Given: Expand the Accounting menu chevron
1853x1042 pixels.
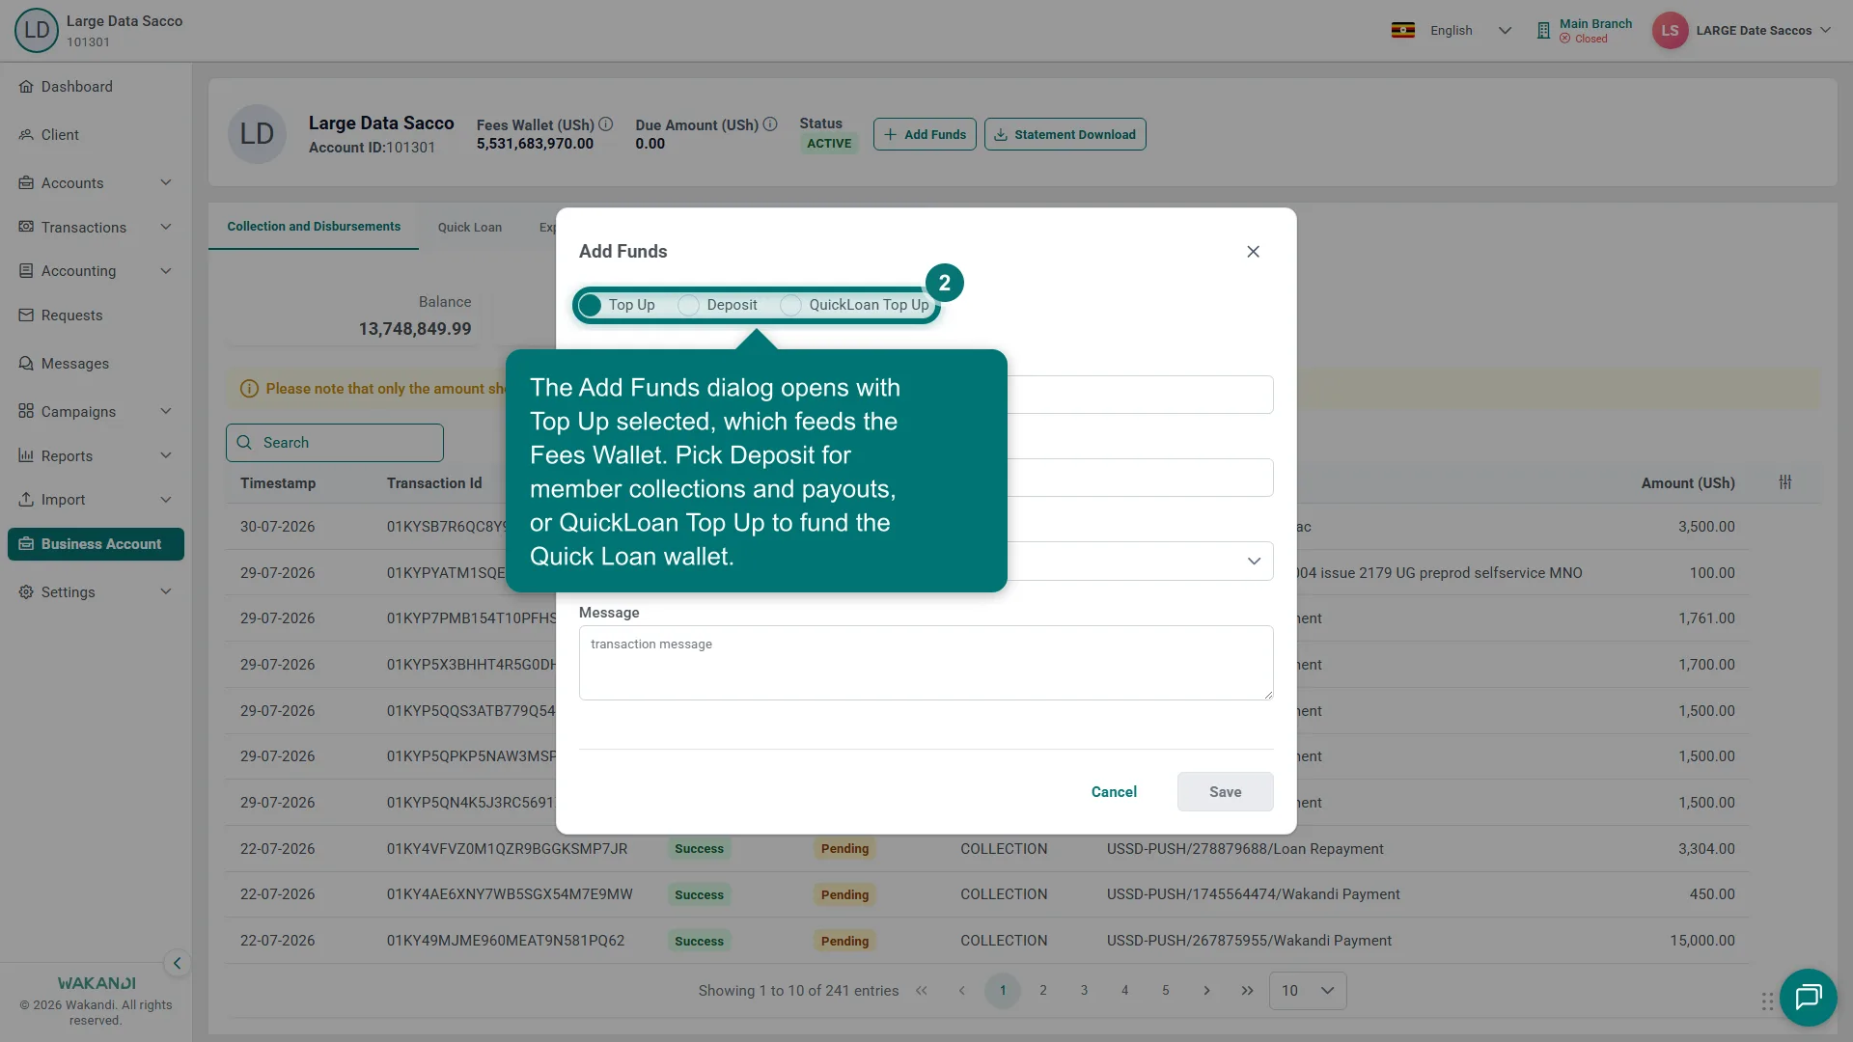Looking at the screenshot, I should [166, 271].
